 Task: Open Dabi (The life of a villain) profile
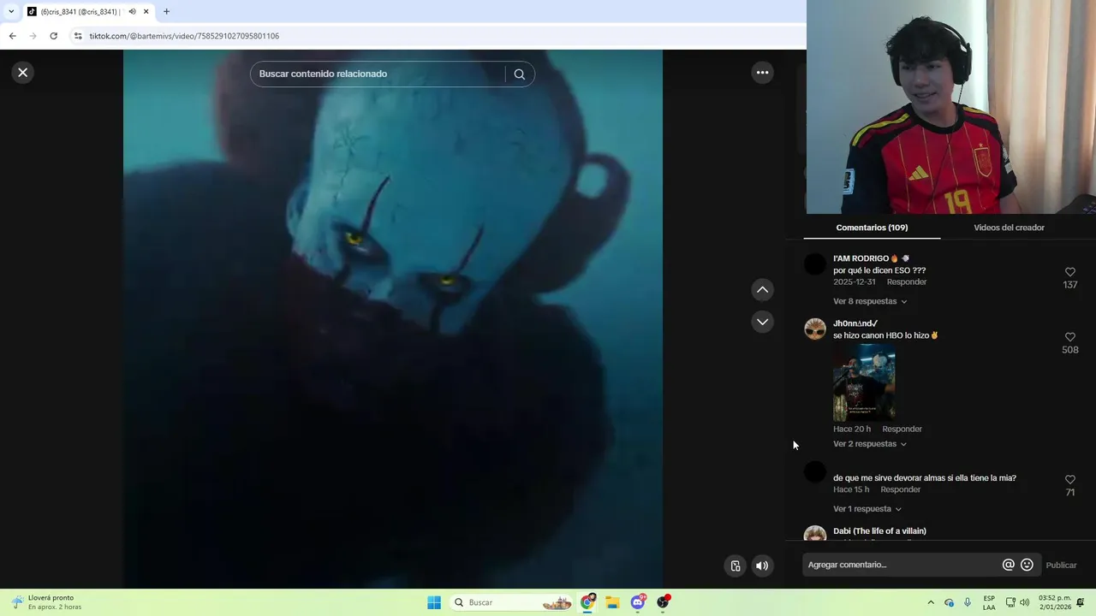(x=879, y=531)
